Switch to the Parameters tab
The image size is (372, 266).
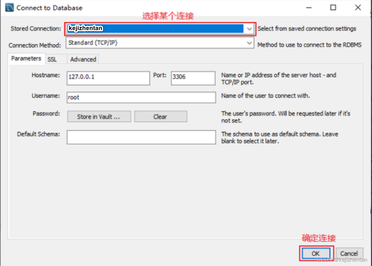26,59
